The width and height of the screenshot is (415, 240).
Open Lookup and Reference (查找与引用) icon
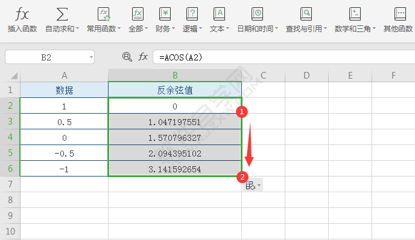pos(306,15)
